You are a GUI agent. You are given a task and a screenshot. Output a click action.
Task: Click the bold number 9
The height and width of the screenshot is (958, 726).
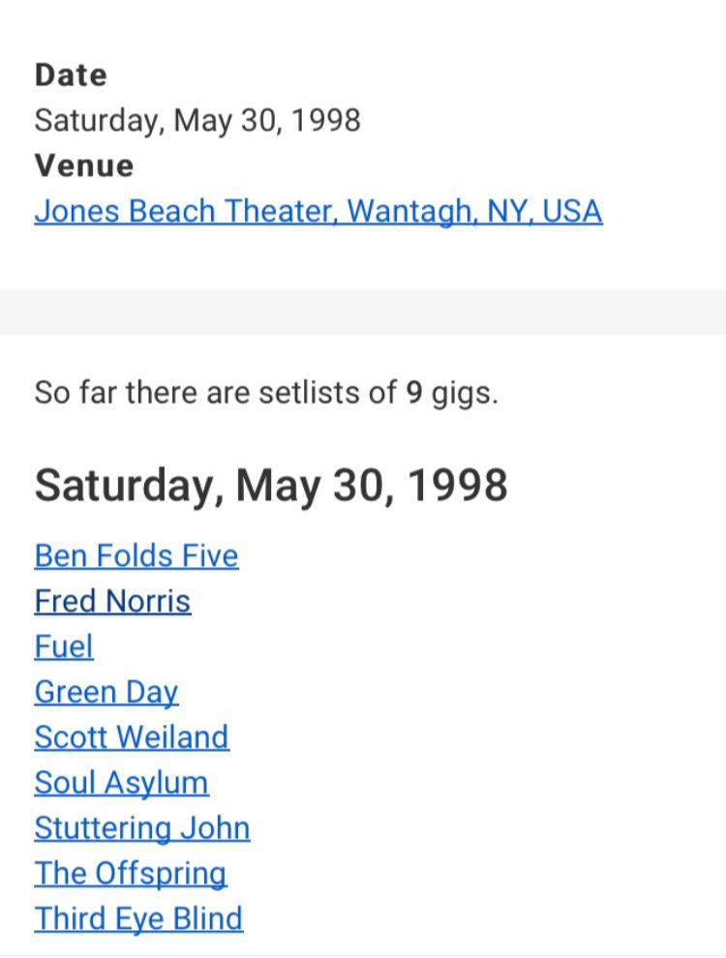413,394
